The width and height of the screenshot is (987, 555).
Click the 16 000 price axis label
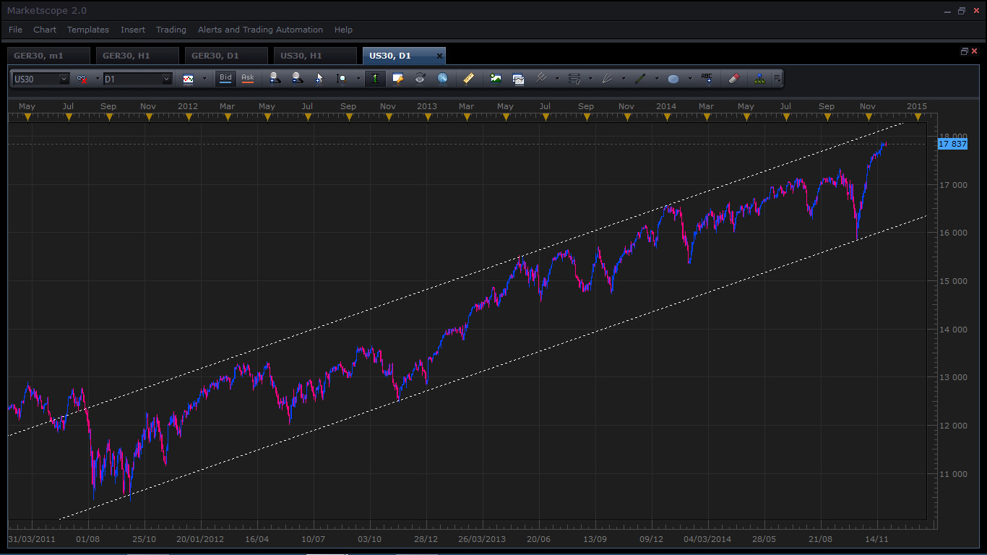[953, 233]
